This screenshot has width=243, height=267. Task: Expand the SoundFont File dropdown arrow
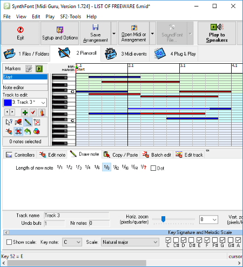click(x=190, y=34)
